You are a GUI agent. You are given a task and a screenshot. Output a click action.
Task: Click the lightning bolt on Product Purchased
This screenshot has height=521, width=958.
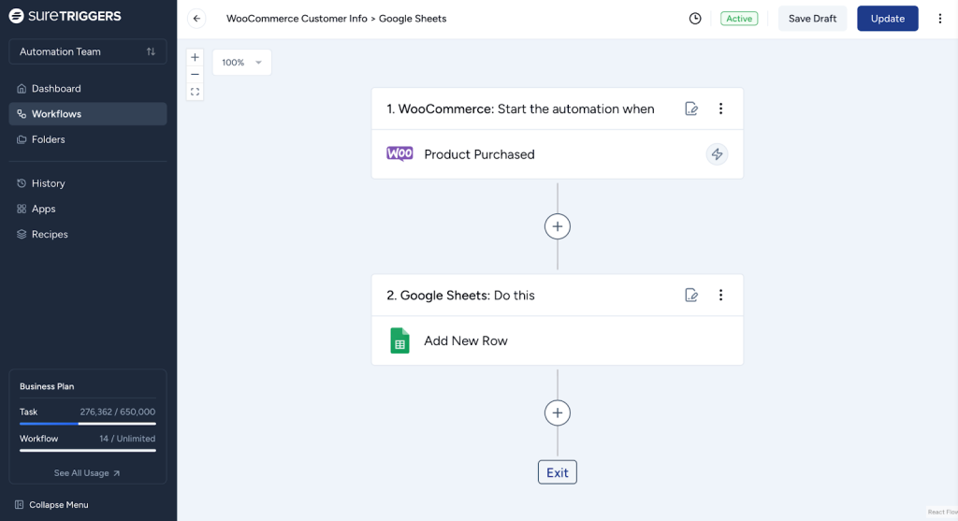pos(717,154)
